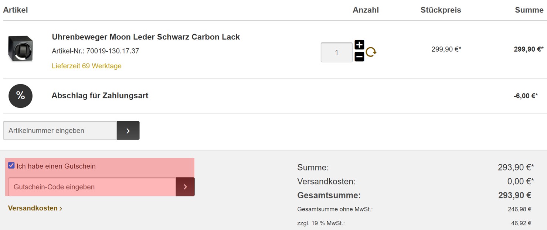547x230 pixels.
Task: Click the Artikel column header
Action: (16, 10)
